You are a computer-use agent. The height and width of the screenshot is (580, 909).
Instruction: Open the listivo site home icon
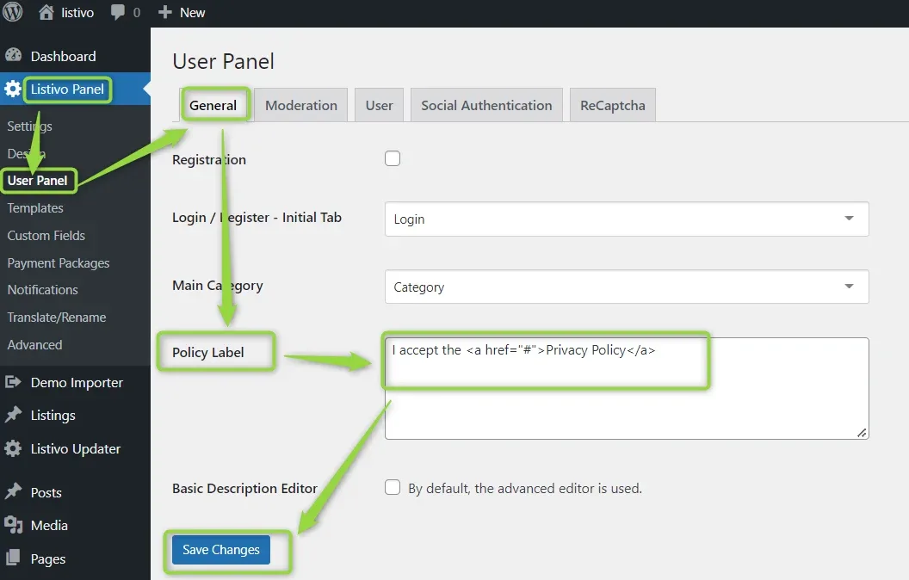[46, 12]
